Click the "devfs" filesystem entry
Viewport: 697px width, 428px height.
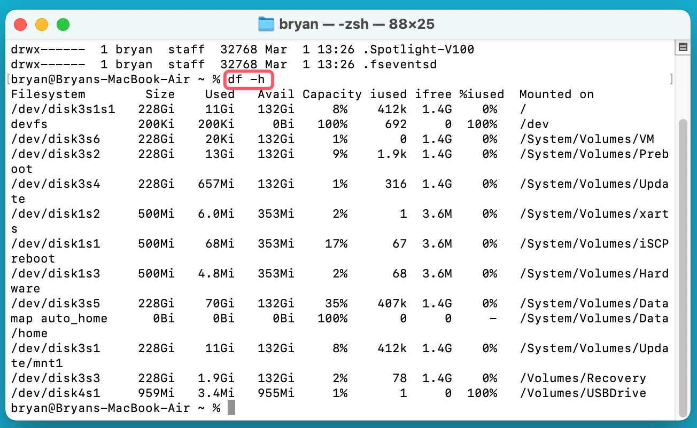point(29,124)
